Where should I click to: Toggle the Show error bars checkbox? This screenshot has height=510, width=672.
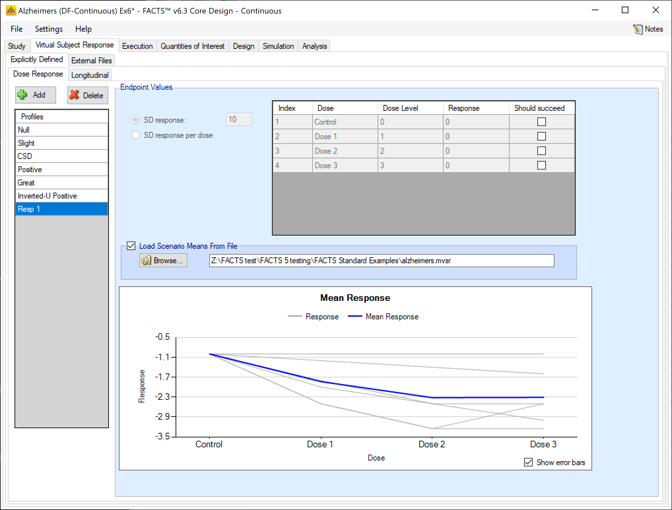[528, 462]
